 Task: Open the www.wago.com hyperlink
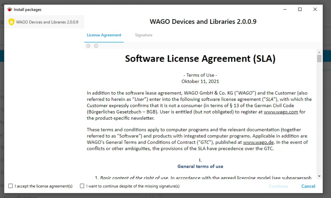(281, 112)
